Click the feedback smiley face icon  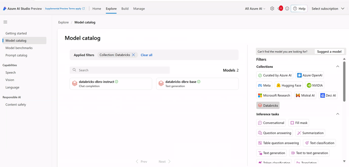[287, 9]
